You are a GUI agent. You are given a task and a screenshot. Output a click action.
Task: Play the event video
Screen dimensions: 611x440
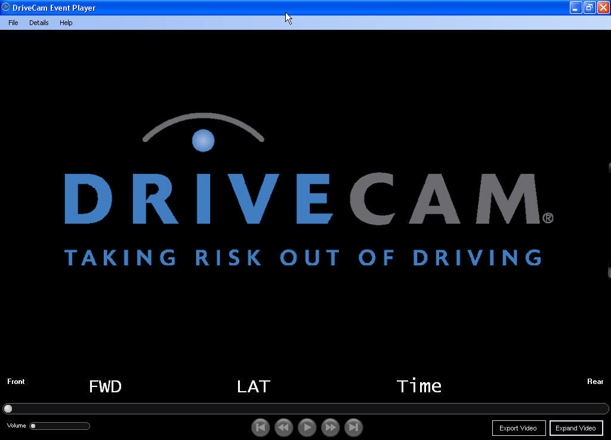pos(307,427)
